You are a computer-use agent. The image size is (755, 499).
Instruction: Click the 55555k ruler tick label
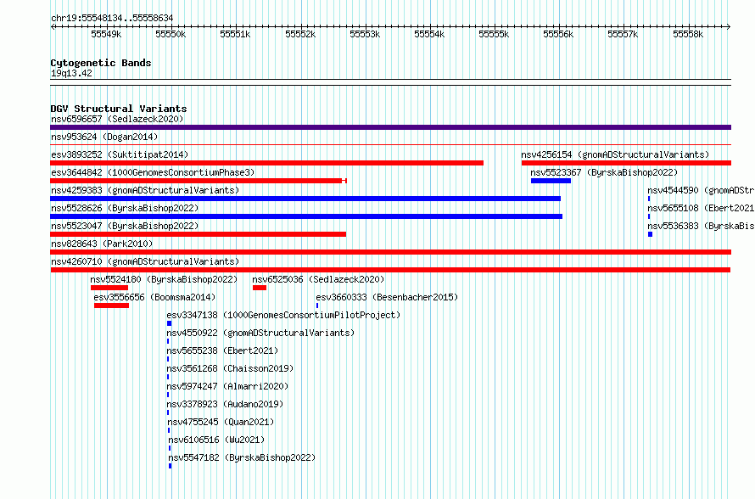[494, 34]
